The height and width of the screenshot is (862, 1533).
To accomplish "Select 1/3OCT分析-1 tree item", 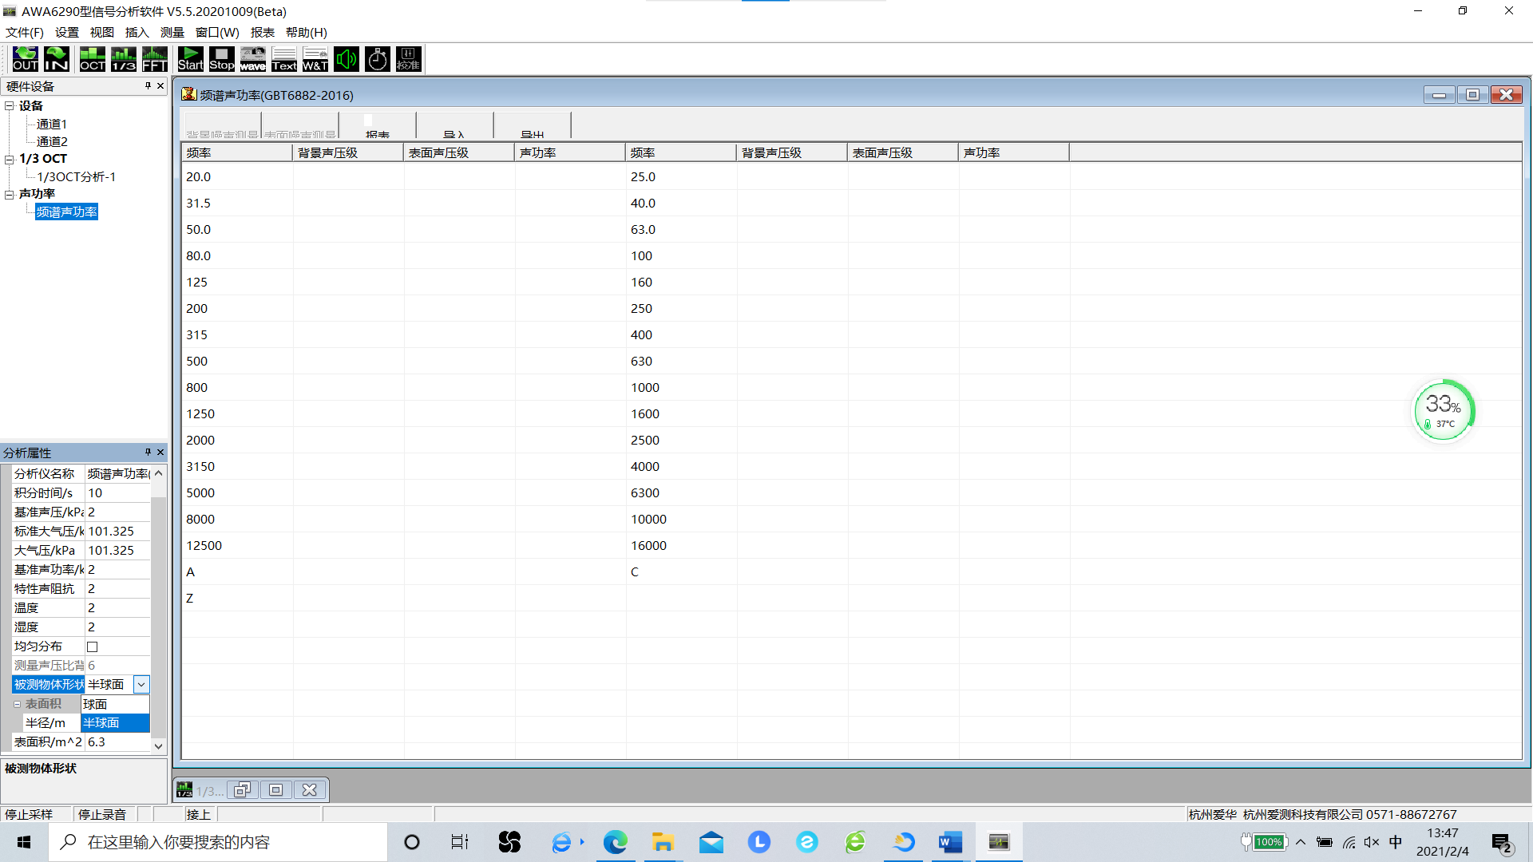I will tap(76, 177).
